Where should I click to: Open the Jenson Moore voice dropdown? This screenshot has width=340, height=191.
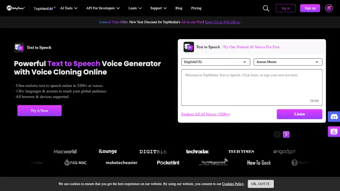click(288, 62)
